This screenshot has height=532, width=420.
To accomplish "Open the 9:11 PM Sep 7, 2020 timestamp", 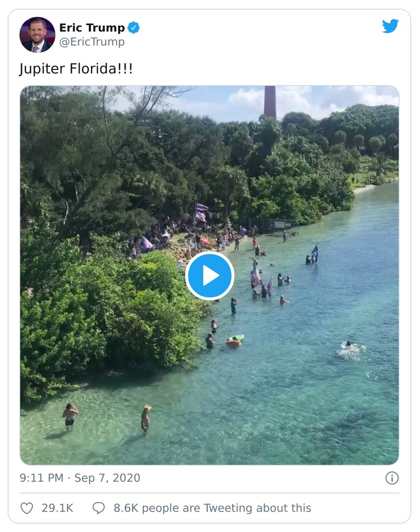I will (x=80, y=478).
